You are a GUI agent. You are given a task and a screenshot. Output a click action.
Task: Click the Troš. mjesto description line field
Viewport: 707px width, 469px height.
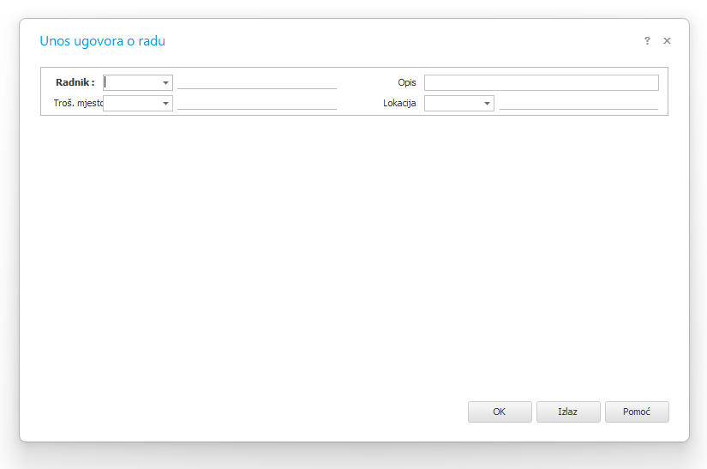pyautogui.click(x=257, y=104)
